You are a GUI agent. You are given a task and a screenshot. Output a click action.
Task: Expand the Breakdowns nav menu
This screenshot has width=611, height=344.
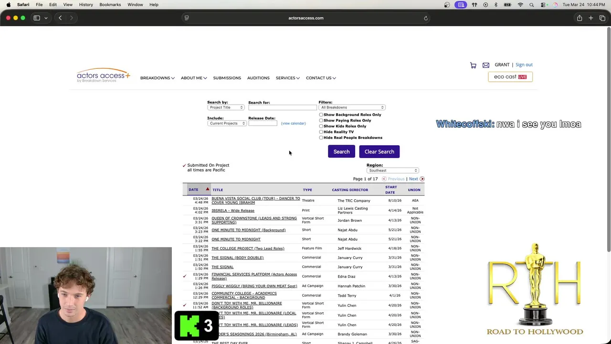(157, 78)
